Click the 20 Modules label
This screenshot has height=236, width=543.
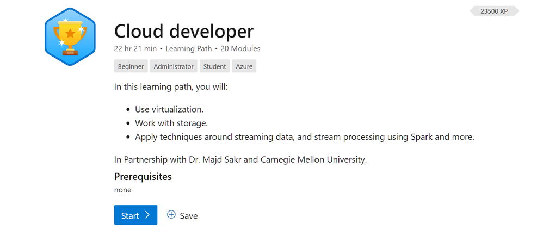pyautogui.click(x=240, y=49)
